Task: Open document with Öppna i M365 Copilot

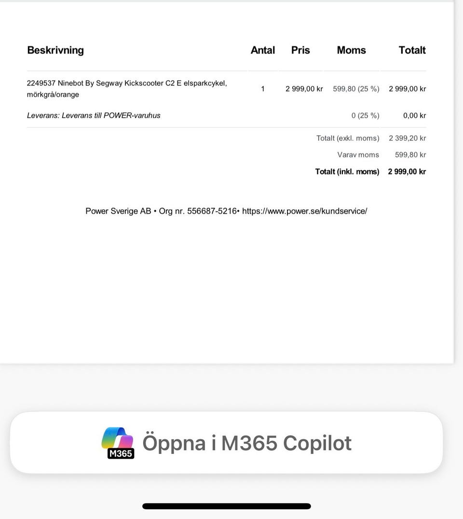Action: click(226, 442)
